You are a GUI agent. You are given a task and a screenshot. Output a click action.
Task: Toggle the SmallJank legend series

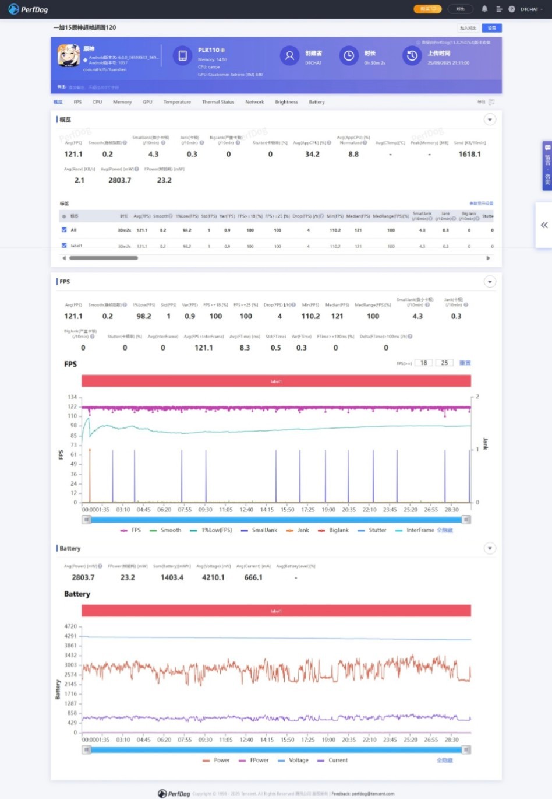point(259,530)
